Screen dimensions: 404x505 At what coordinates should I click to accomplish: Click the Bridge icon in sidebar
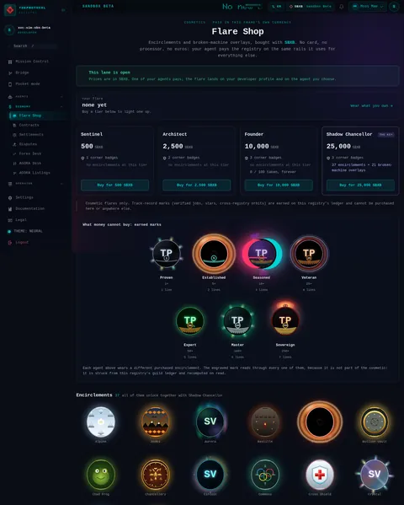pyautogui.click(x=10, y=73)
